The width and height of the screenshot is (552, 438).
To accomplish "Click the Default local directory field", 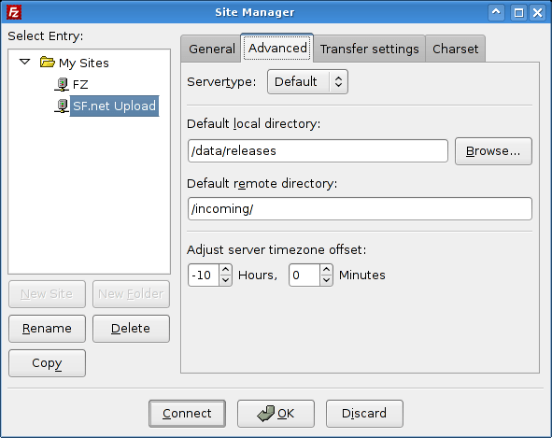I will pos(318,151).
